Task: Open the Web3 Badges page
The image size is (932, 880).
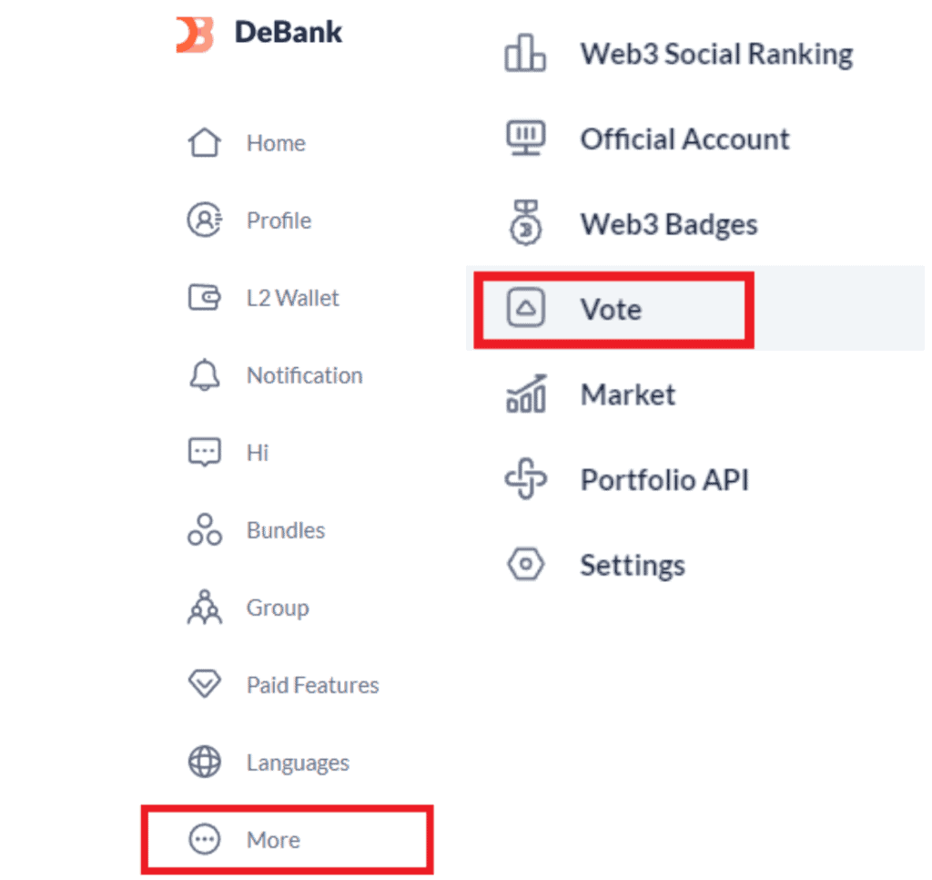Action: click(x=669, y=224)
